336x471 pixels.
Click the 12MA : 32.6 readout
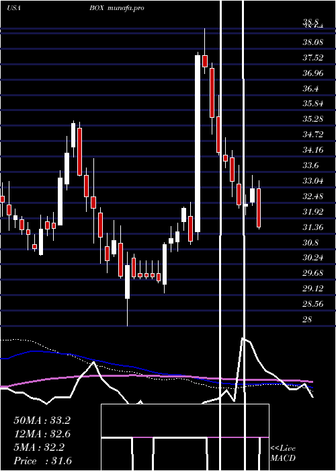(42, 434)
